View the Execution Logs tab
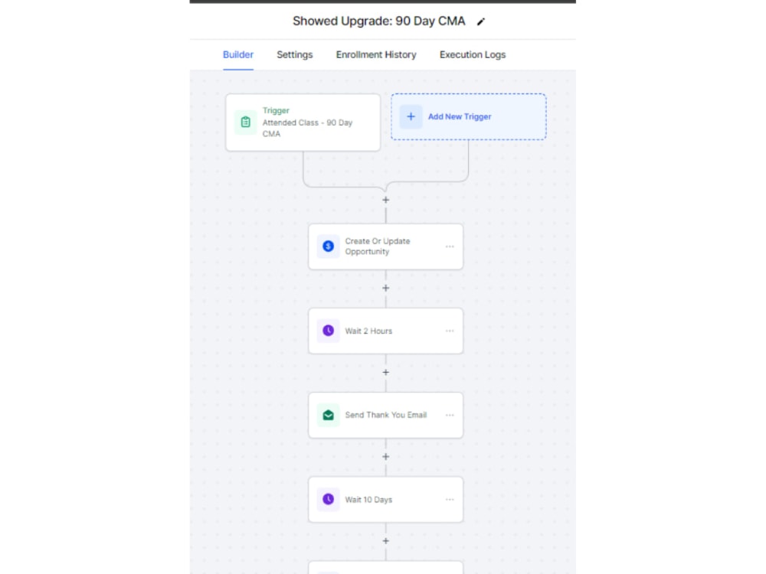The image size is (766, 574). [472, 54]
